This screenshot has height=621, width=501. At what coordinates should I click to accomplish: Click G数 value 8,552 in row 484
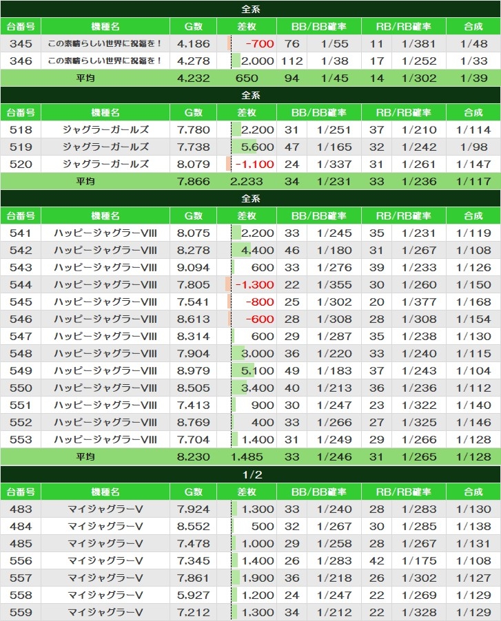pos(194,527)
